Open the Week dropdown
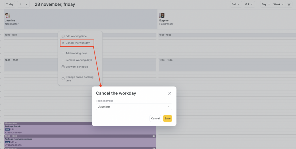The image size is (296, 149). 278,4
